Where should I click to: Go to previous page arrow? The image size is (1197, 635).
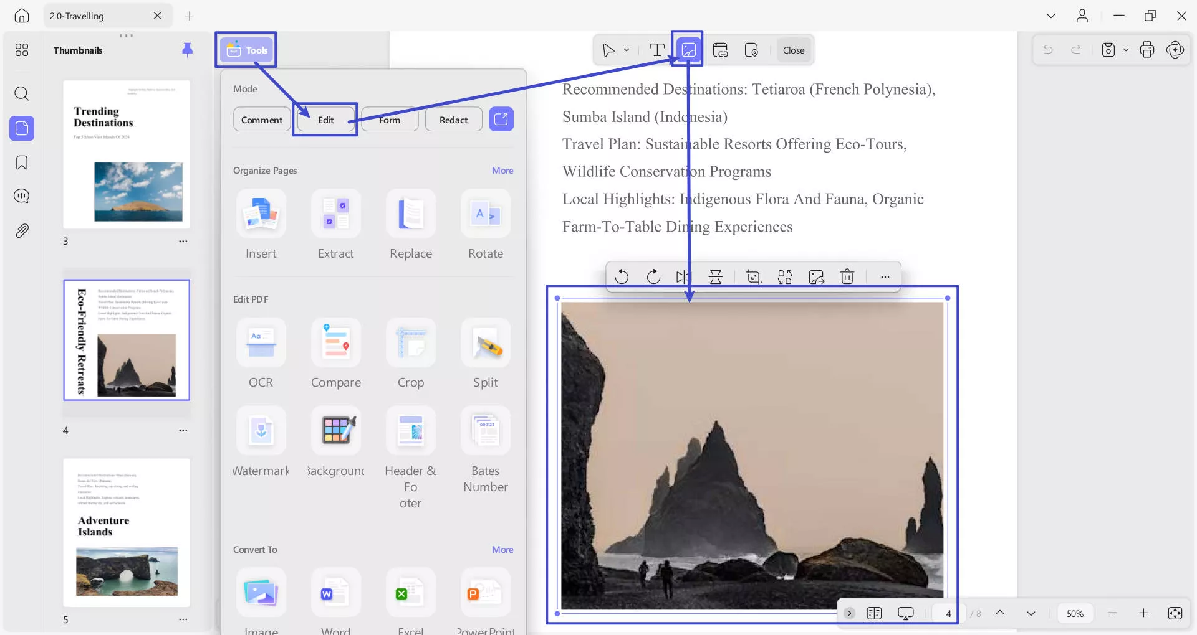(1000, 613)
